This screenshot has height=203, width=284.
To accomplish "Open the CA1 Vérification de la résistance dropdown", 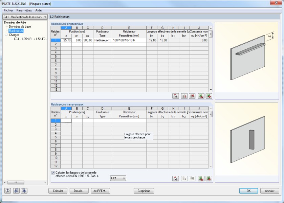I will pyautogui.click(x=25, y=17).
